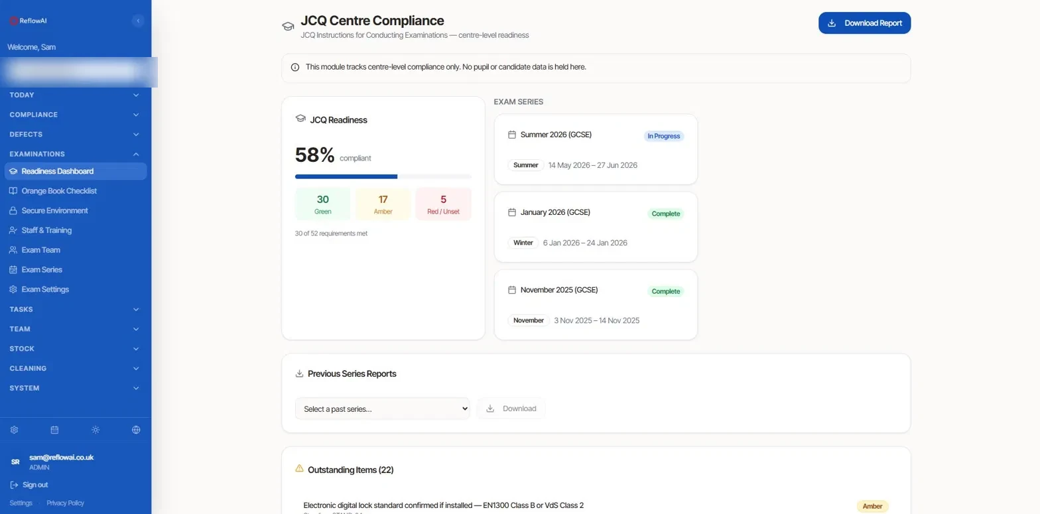This screenshot has width=1040, height=514.
Task: Expand the TODAY sidebar section
Action: pyautogui.click(x=76, y=95)
